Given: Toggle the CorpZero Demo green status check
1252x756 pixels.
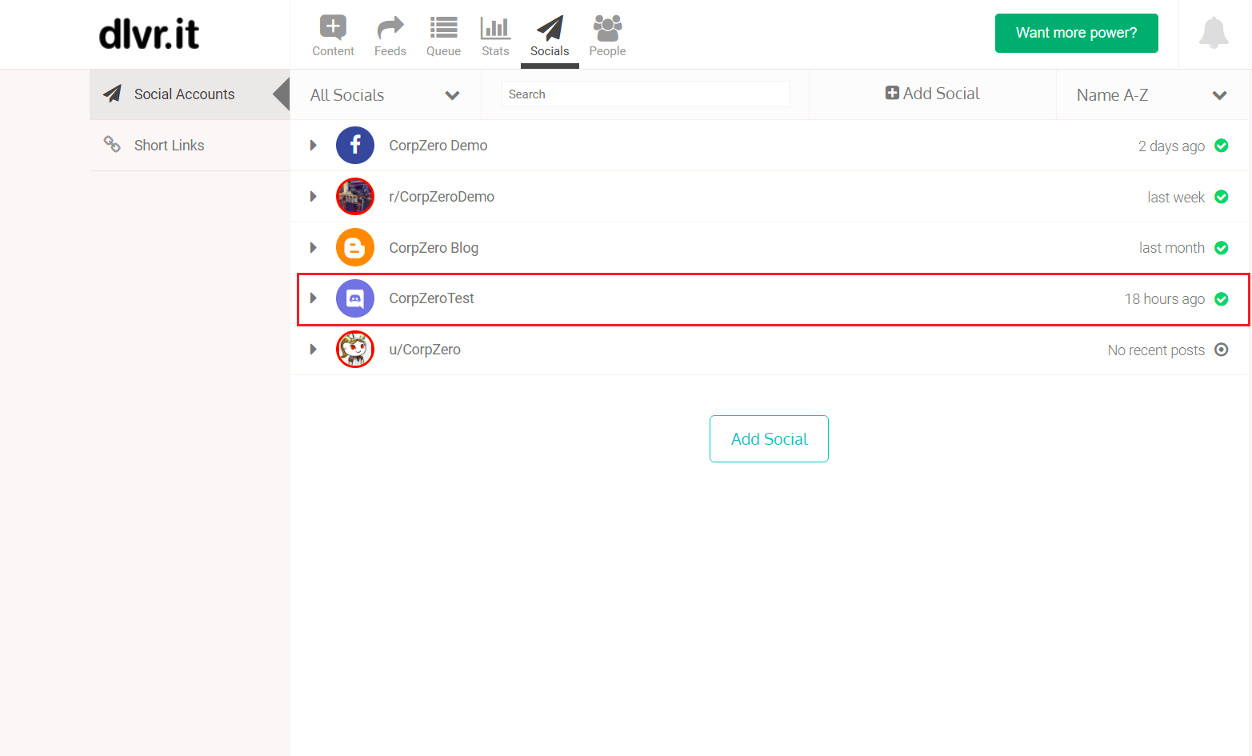Looking at the screenshot, I should tap(1222, 146).
